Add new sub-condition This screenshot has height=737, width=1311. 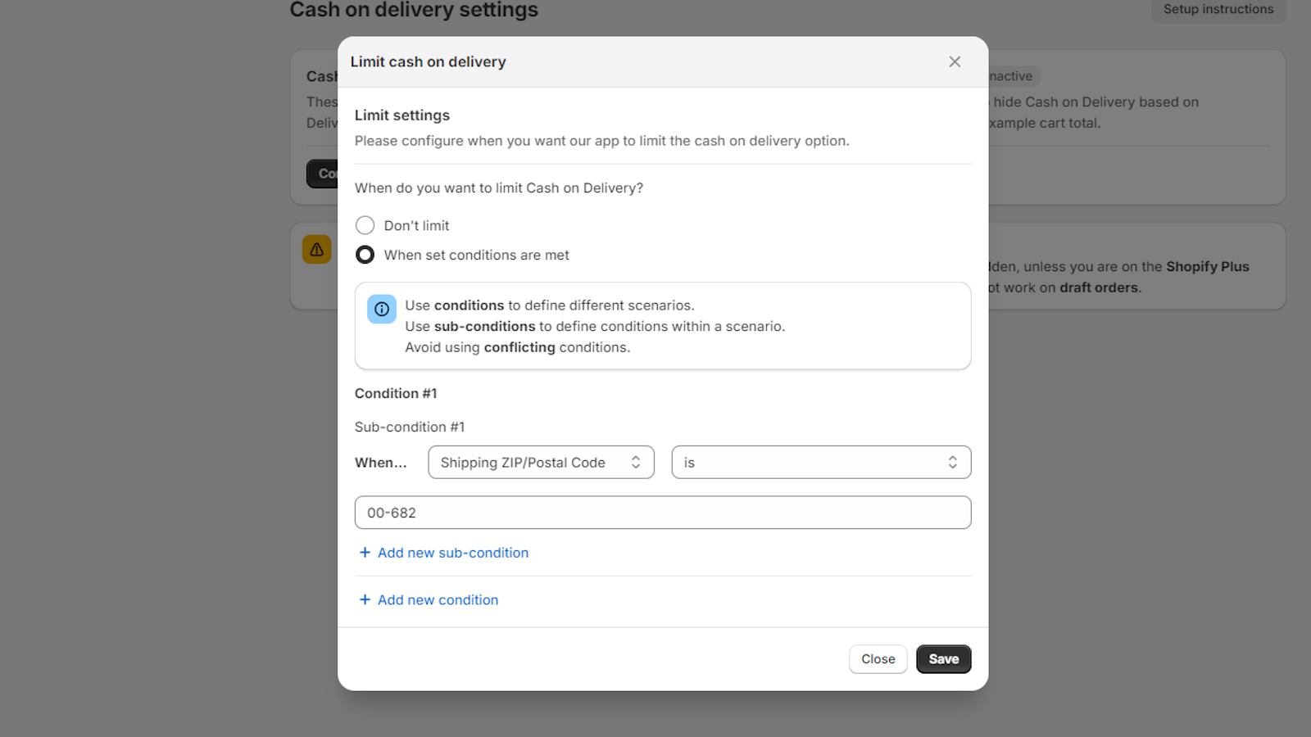[453, 553]
